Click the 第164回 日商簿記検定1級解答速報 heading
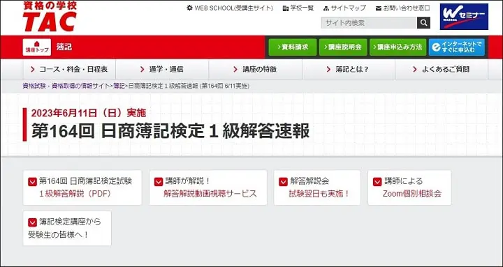503x267 pixels. [x=170, y=131]
